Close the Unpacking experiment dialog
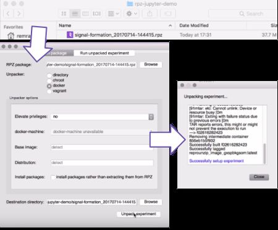This screenshot has height=230, width=278. point(259,177)
